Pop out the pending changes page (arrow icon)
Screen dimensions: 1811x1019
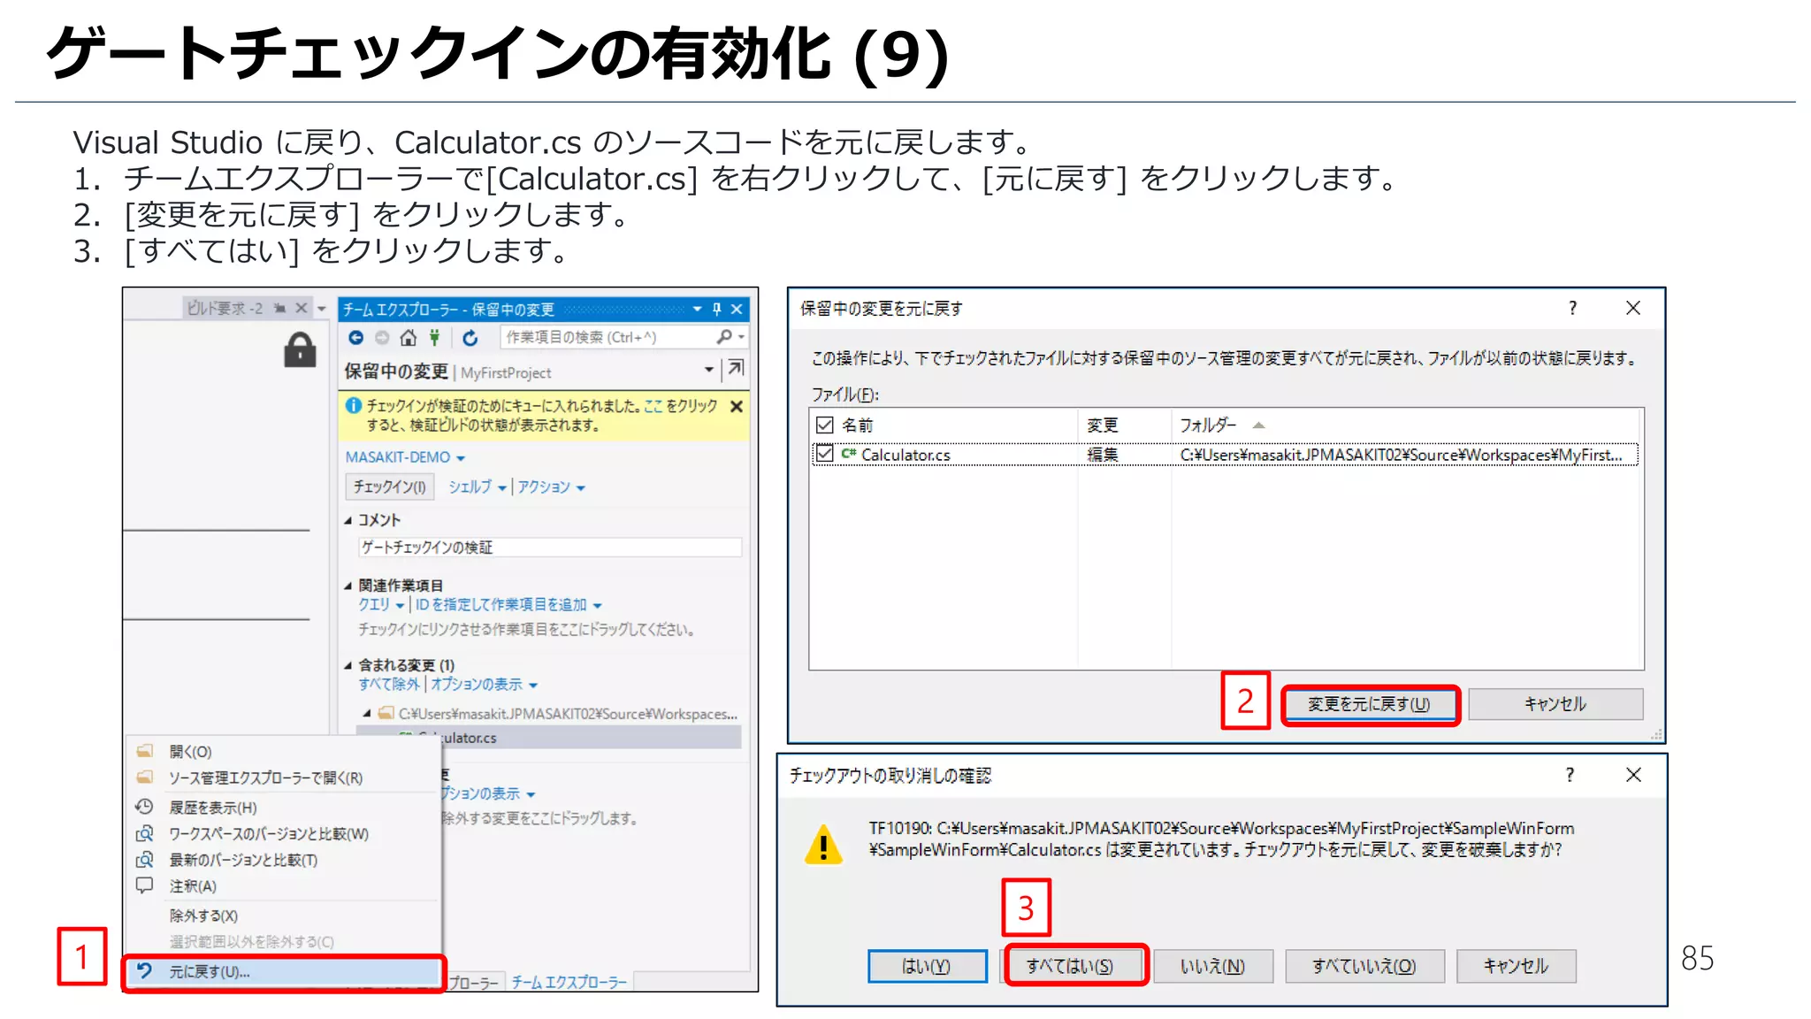pyautogui.click(x=736, y=368)
